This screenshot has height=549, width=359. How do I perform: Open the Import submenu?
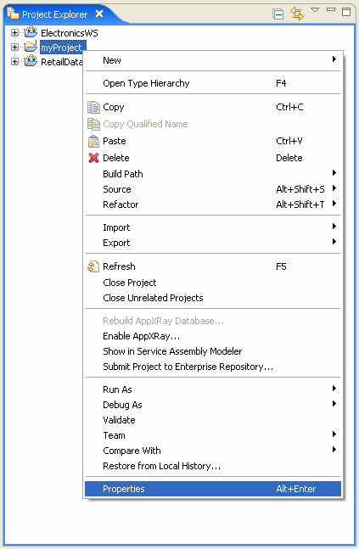pyautogui.click(x=213, y=227)
